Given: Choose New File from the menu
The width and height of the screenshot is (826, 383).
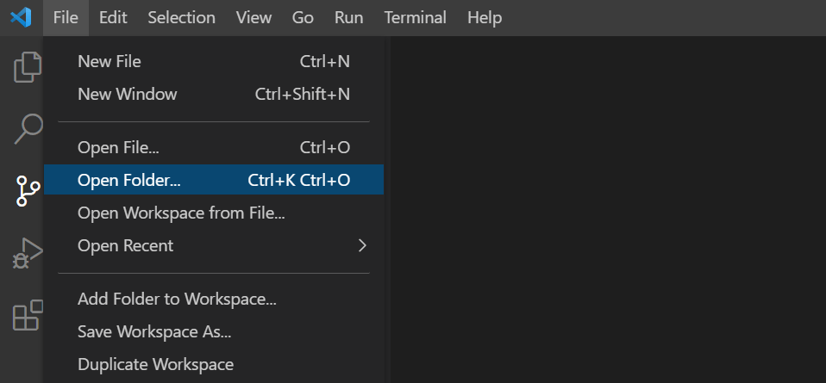Looking at the screenshot, I should click(110, 61).
